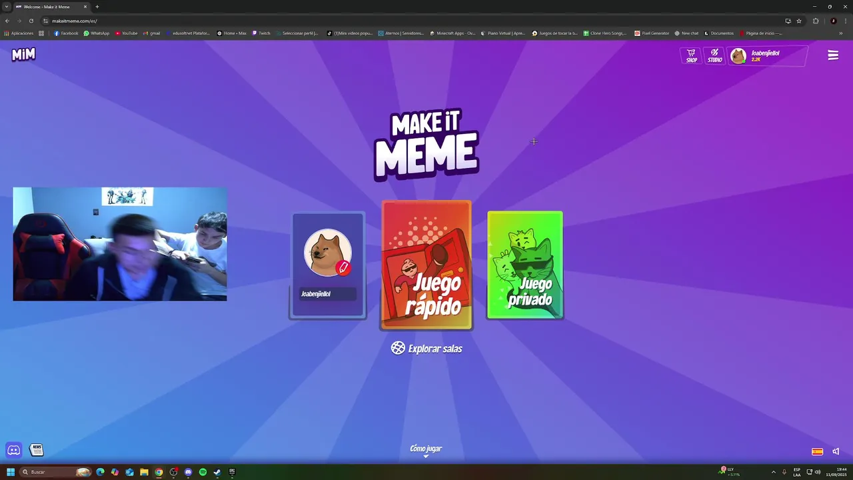The image size is (853, 480).
Task: Open the hamburger menu at top right
Action: click(x=833, y=55)
